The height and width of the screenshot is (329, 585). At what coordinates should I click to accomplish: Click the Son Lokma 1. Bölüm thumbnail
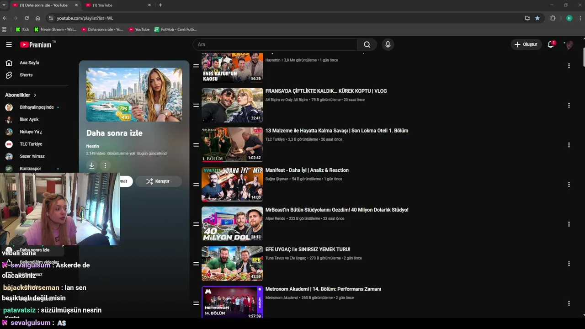[232, 145]
